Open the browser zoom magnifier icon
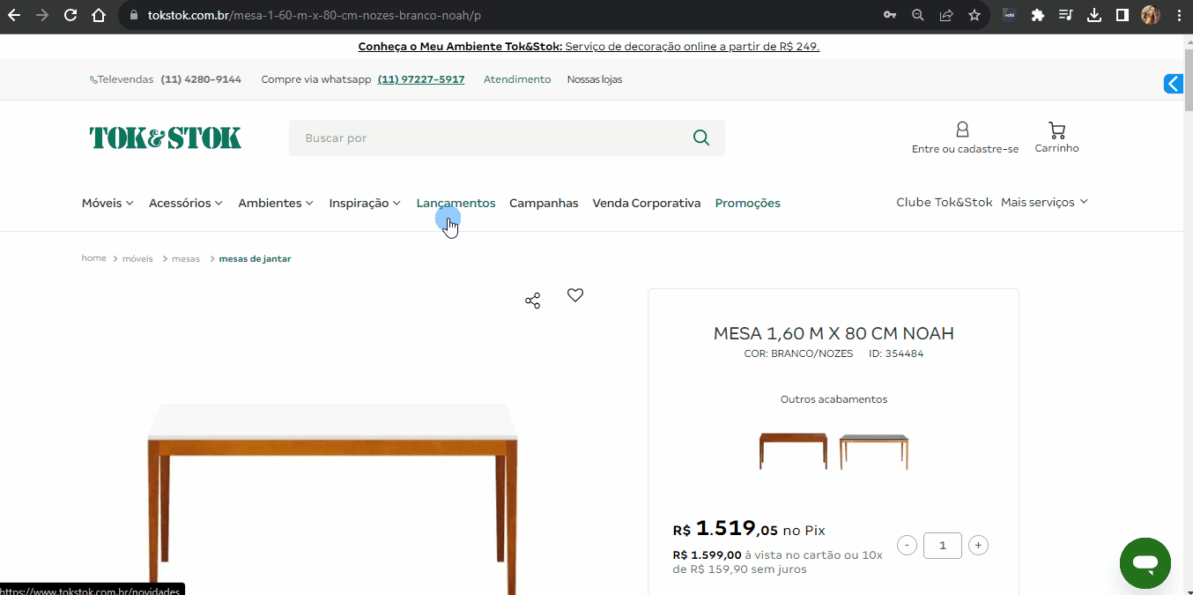Viewport: 1193px width, 595px height. (x=918, y=15)
